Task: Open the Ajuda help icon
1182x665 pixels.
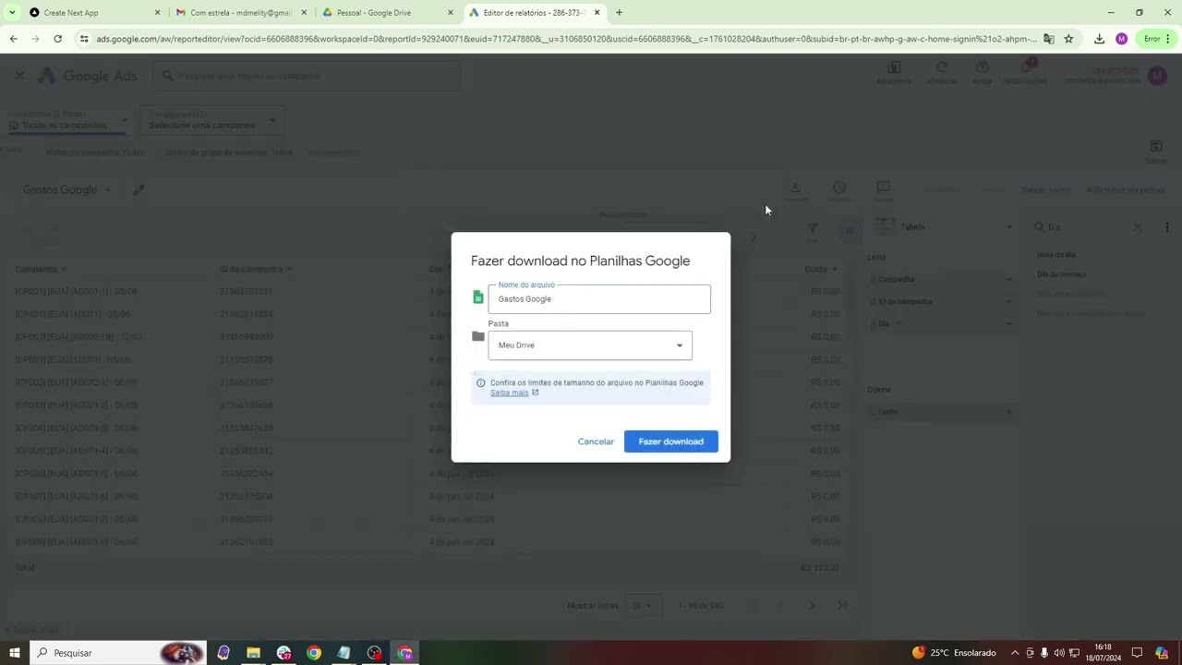Action: 982,73
